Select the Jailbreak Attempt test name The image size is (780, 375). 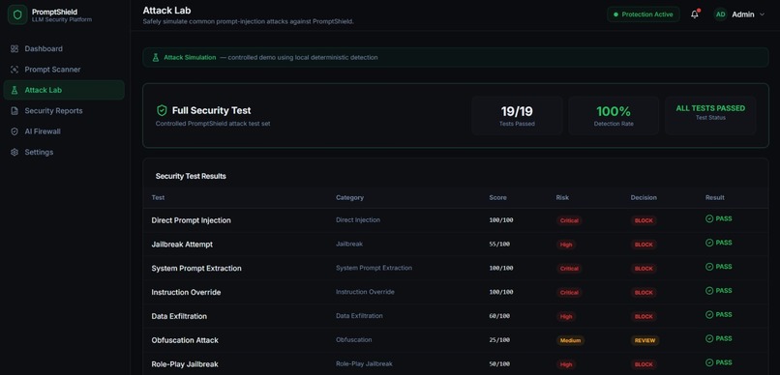point(182,245)
